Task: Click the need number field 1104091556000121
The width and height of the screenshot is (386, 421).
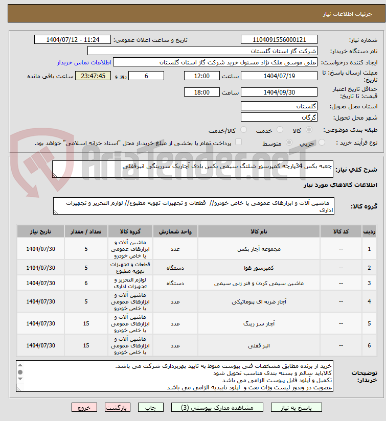Action: coord(279,40)
